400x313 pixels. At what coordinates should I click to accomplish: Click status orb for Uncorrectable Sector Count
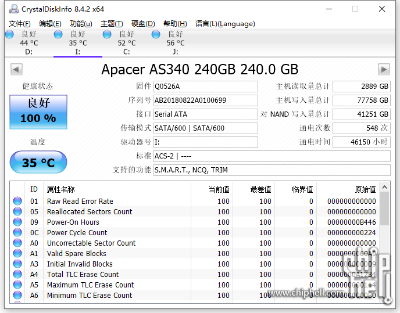click(x=17, y=243)
